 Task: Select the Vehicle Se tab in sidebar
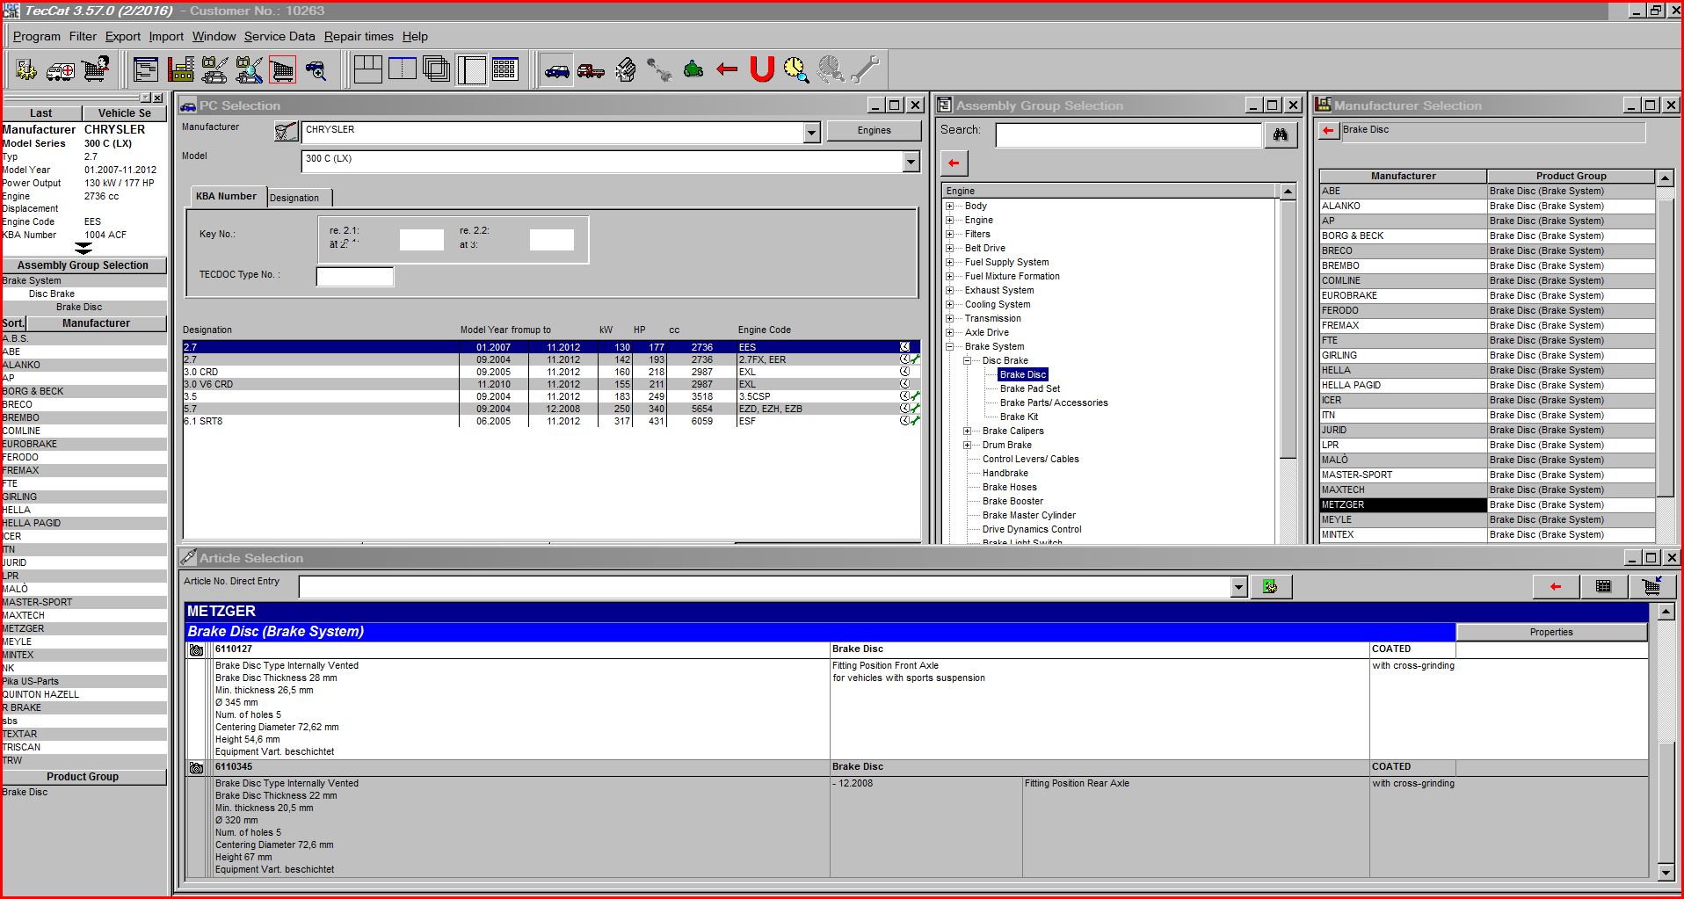click(125, 112)
